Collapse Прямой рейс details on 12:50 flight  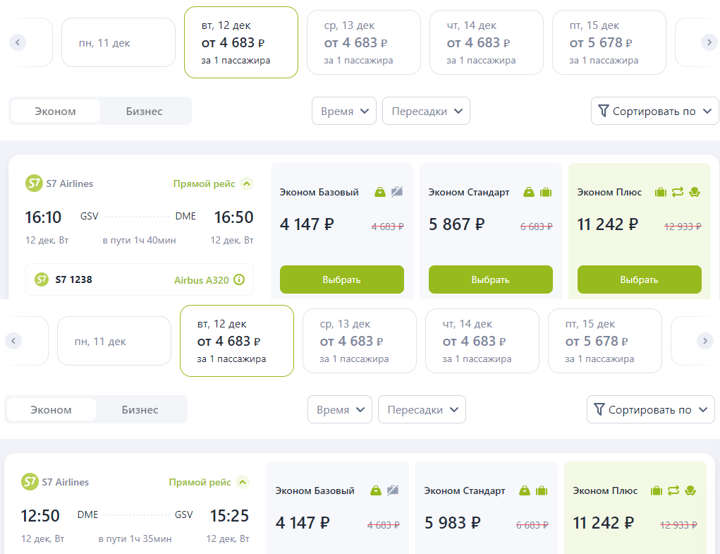click(x=243, y=482)
